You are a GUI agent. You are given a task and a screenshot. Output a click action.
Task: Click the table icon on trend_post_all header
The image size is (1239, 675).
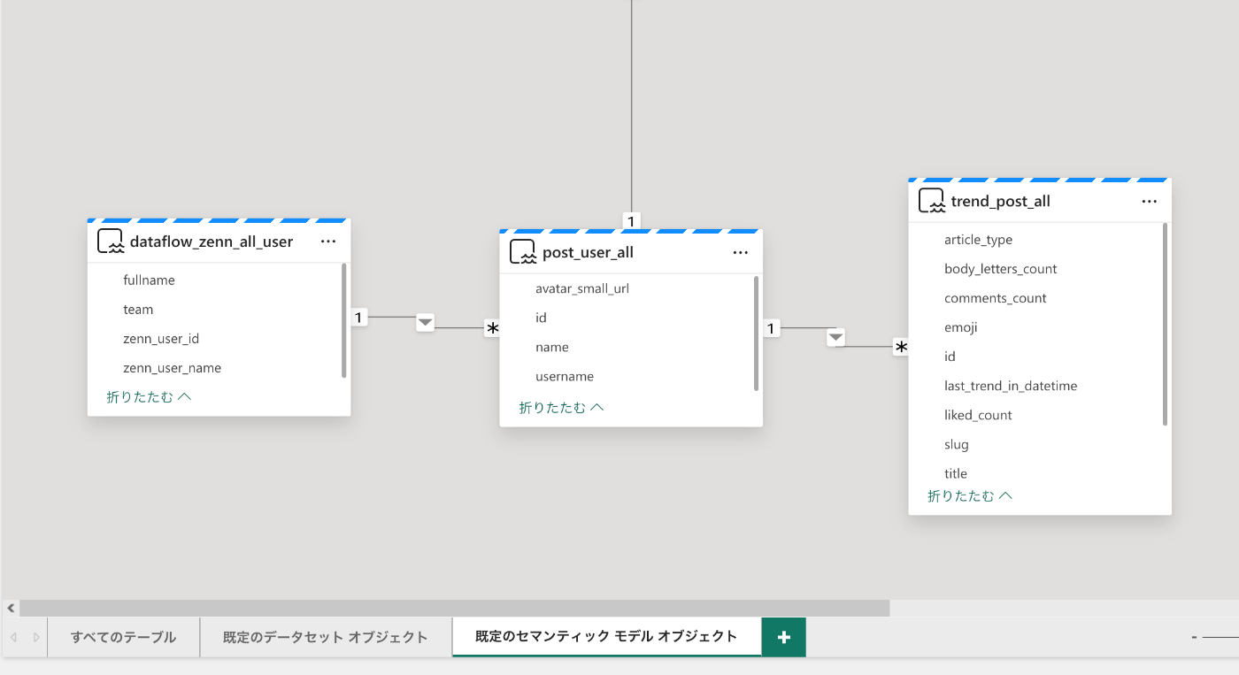pos(932,200)
